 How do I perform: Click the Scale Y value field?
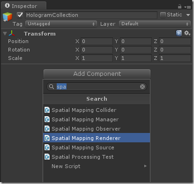pyautogui.click(x=136, y=58)
